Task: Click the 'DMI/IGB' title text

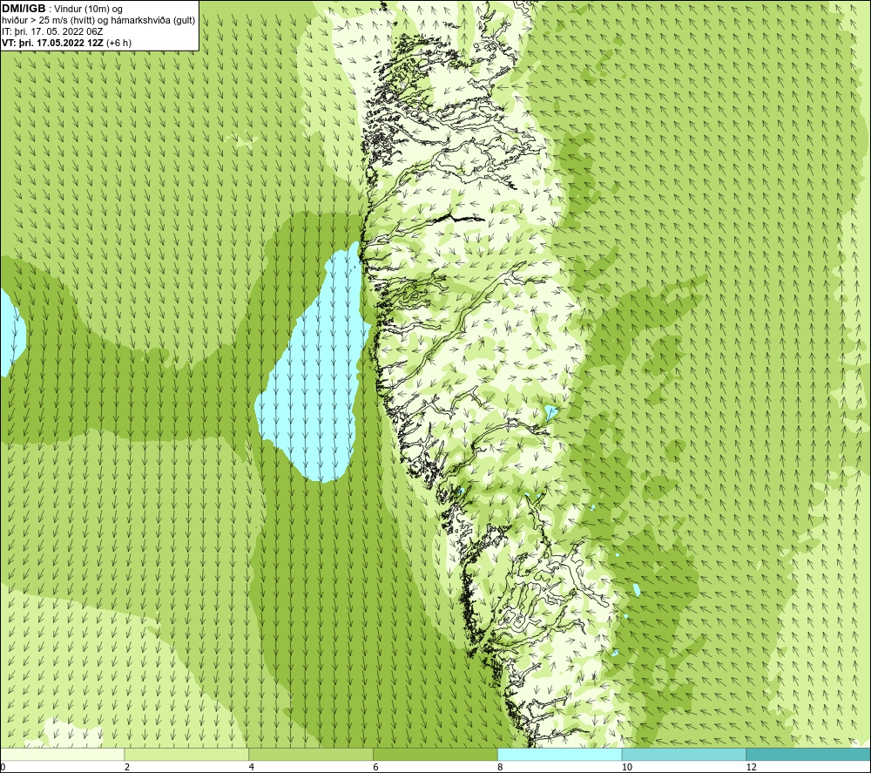Action: coord(24,9)
